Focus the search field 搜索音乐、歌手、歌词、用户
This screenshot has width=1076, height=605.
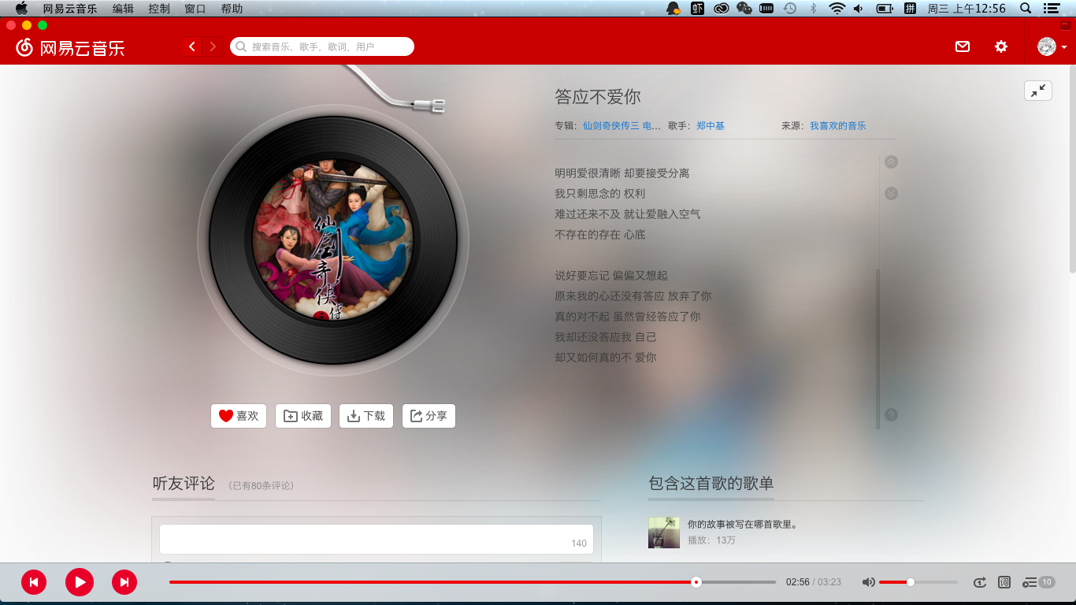click(322, 46)
